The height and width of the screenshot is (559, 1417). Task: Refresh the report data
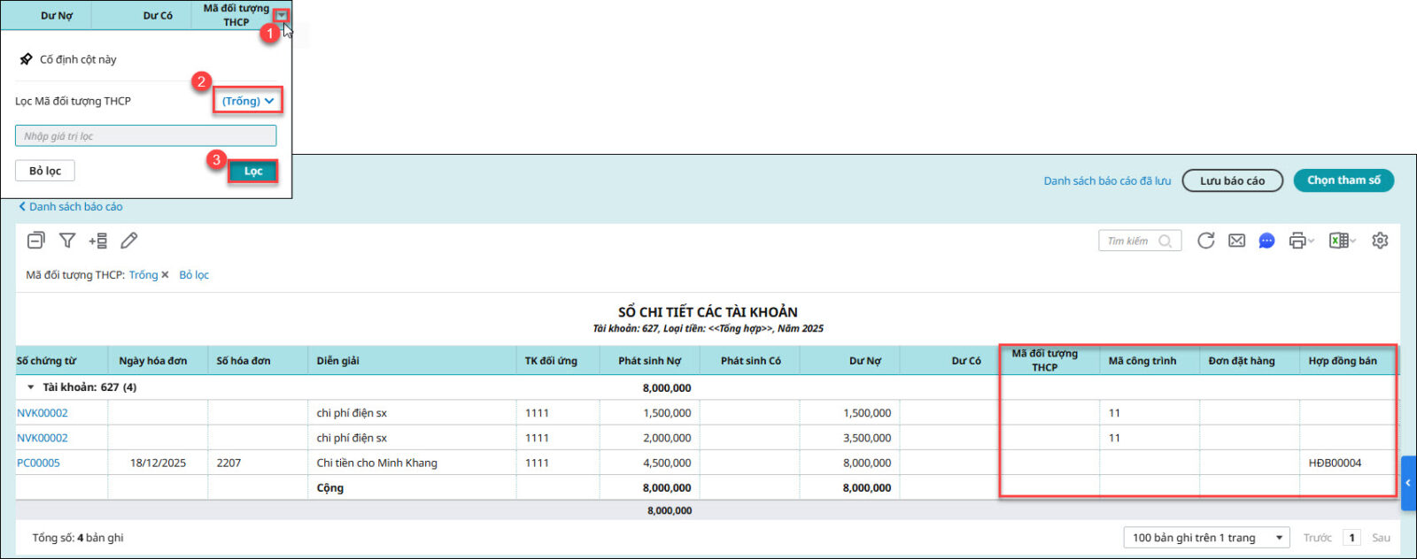[x=1205, y=241]
